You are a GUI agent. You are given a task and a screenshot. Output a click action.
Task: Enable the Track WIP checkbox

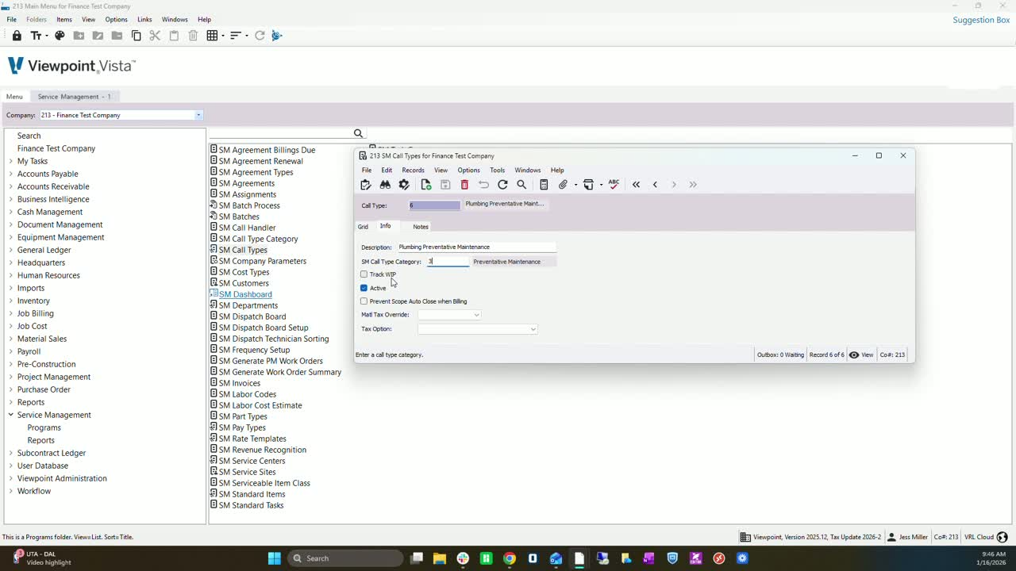point(364,274)
